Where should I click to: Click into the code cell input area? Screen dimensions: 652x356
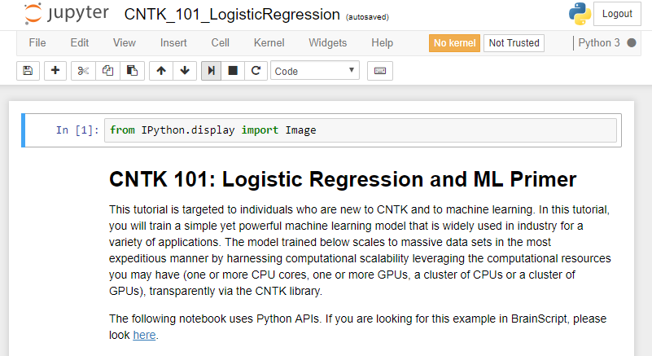click(x=361, y=130)
